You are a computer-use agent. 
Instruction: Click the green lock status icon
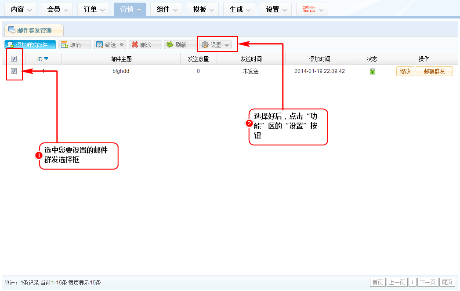click(x=372, y=71)
